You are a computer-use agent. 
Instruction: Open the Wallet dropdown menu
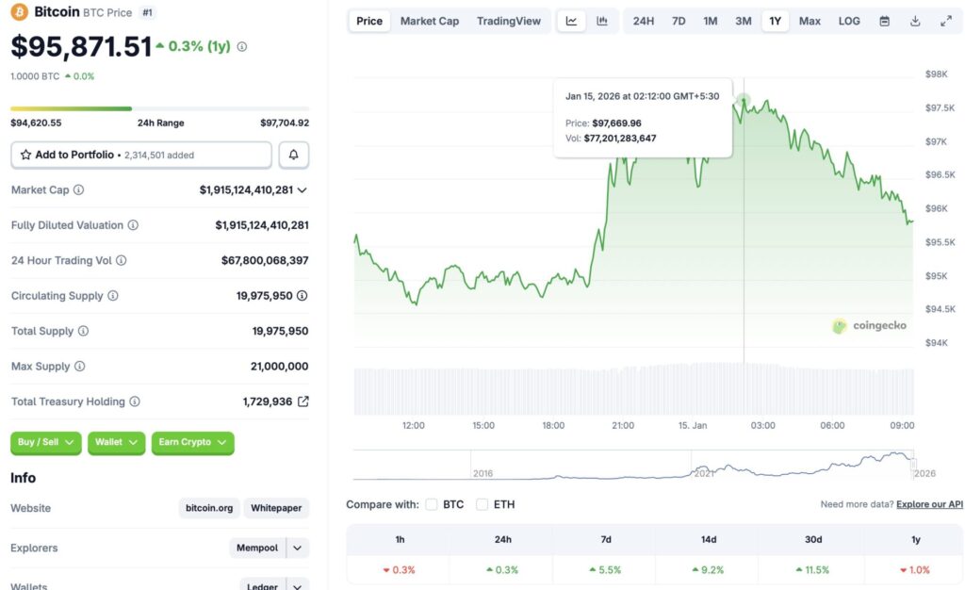click(115, 443)
